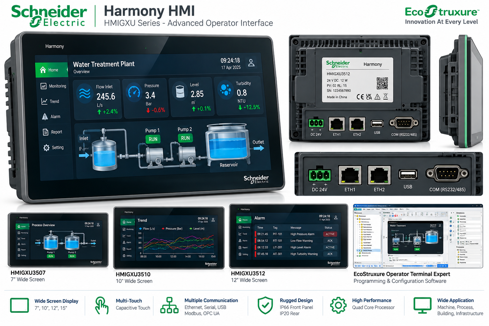The width and height of the screenshot is (489, 326).
Task: Click the Rugged Design shield icon
Action: click(x=265, y=306)
